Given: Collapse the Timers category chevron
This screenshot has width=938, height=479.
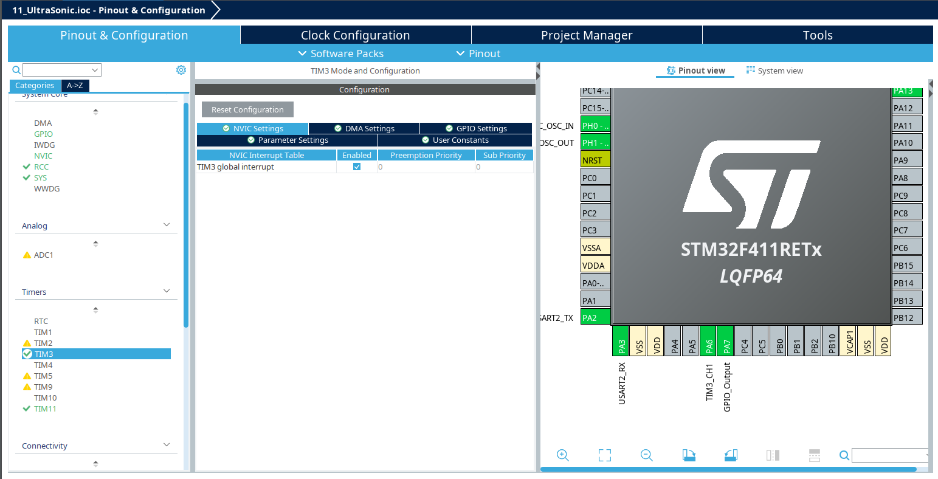Looking at the screenshot, I should point(167,291).
